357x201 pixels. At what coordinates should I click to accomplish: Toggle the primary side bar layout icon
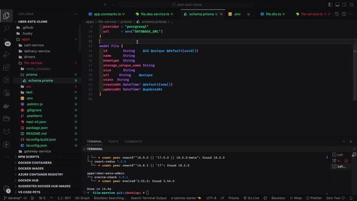pyautogui.click(x=330, y=4)
